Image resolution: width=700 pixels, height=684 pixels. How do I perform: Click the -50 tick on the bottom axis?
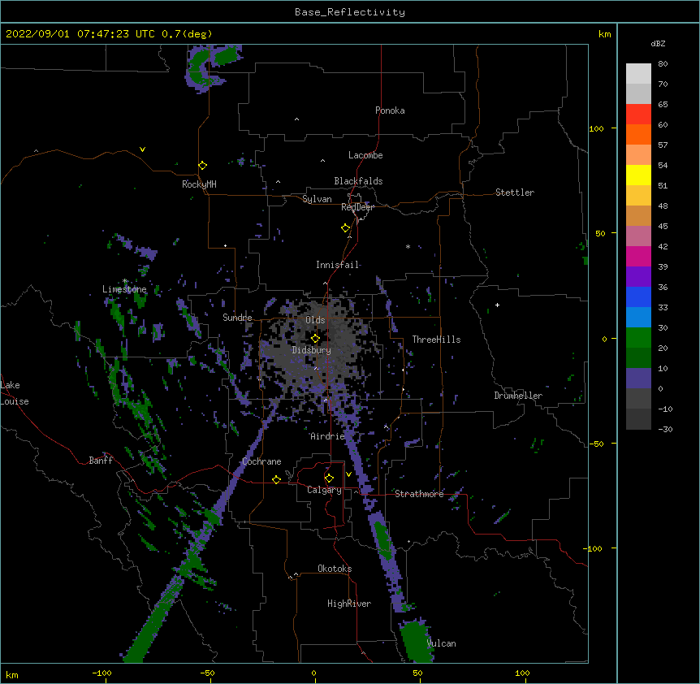click(x=207, y=673)
